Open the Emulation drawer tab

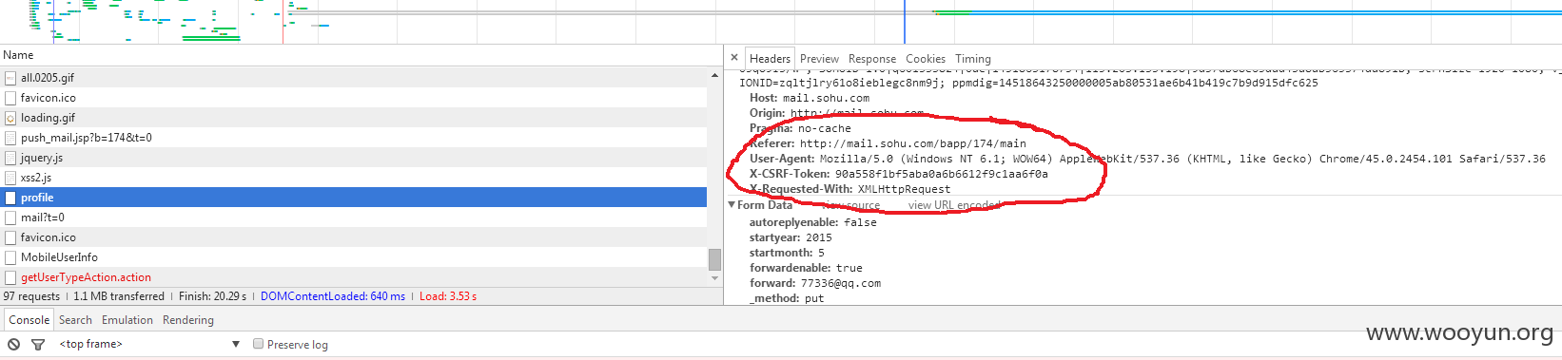tap(127, 320)
